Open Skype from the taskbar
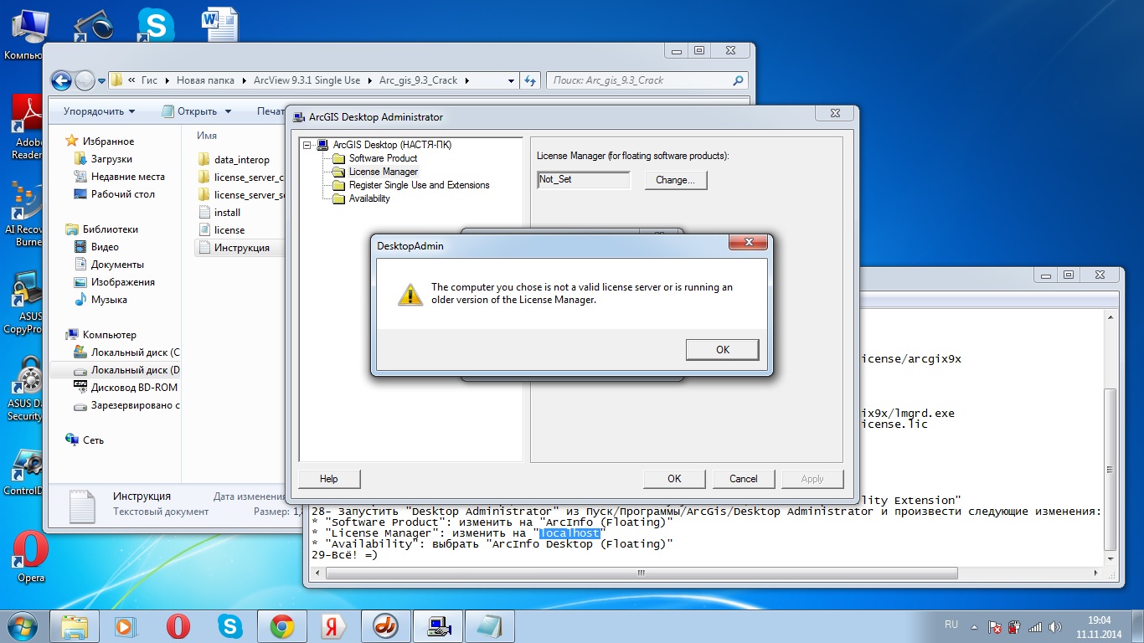Image resolution: width=1144 pixels, height=643 pixels. pos(229,626)
